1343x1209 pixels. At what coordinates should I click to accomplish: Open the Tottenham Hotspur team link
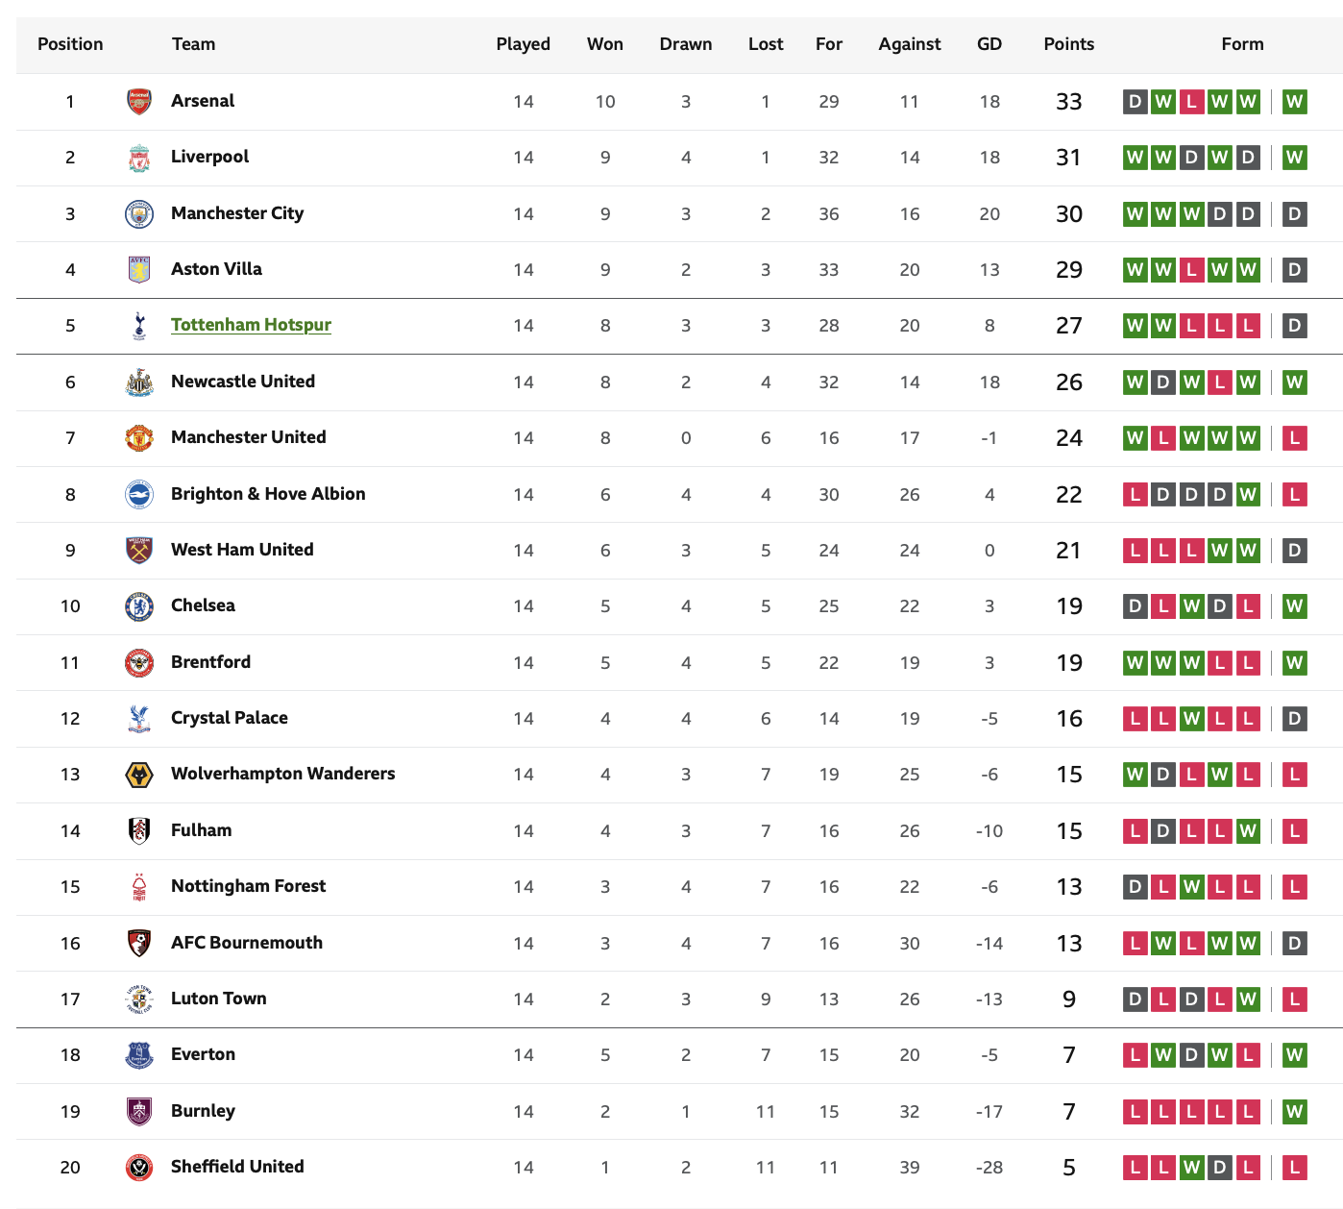(x=251, y=325)
